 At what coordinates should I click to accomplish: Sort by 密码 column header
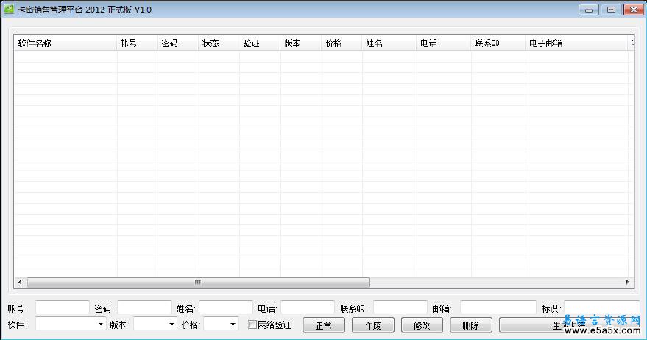[178, 43]
